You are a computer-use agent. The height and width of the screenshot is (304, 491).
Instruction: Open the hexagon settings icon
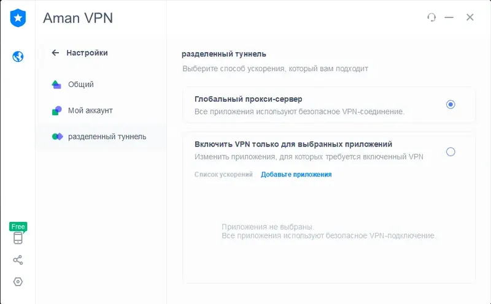18,282
